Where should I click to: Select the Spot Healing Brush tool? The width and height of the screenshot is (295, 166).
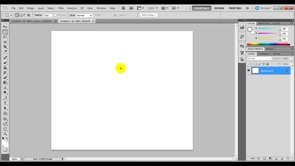click(5, 58)
